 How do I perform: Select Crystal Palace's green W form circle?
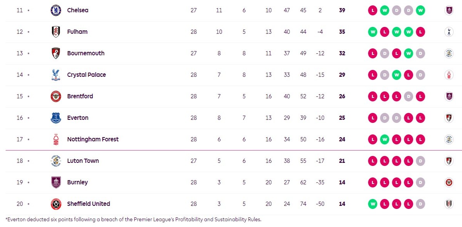tap(396, 75)
